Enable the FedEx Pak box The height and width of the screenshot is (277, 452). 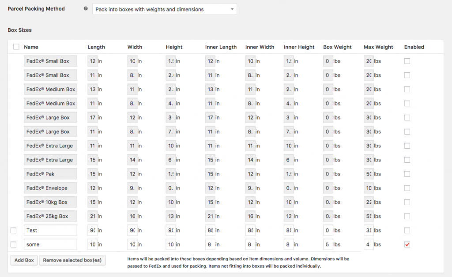point(407,174)
